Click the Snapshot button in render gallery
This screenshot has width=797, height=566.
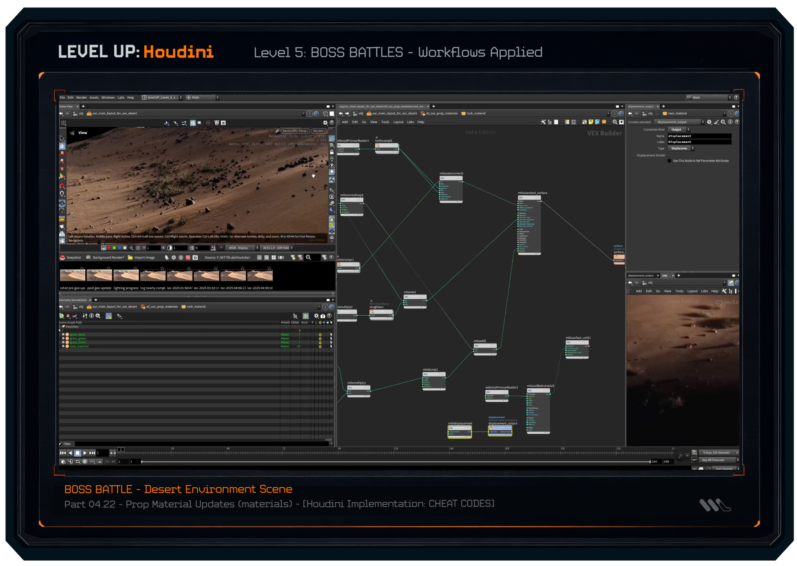tap(70, 257)
